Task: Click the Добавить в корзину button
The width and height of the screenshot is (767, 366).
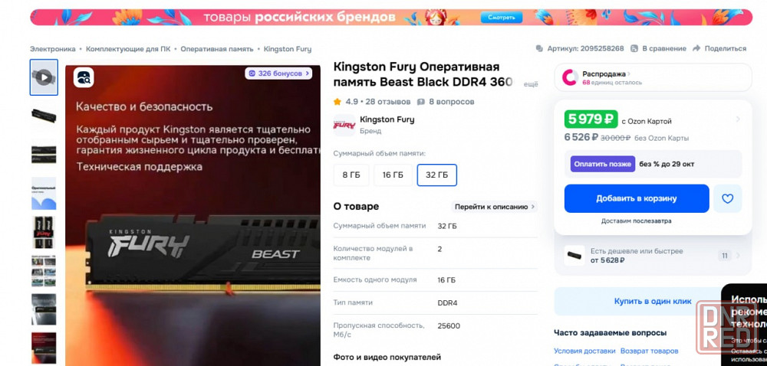Action: [x=637, y=198]
